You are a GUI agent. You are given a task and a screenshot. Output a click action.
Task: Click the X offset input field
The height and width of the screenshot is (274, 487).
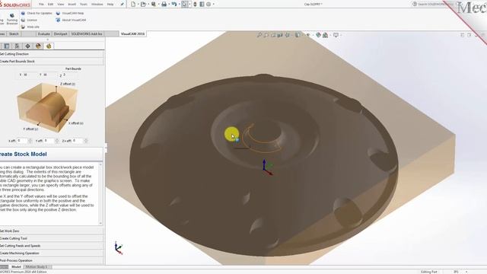coord(22,141)
